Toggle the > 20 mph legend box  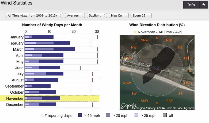108,115
